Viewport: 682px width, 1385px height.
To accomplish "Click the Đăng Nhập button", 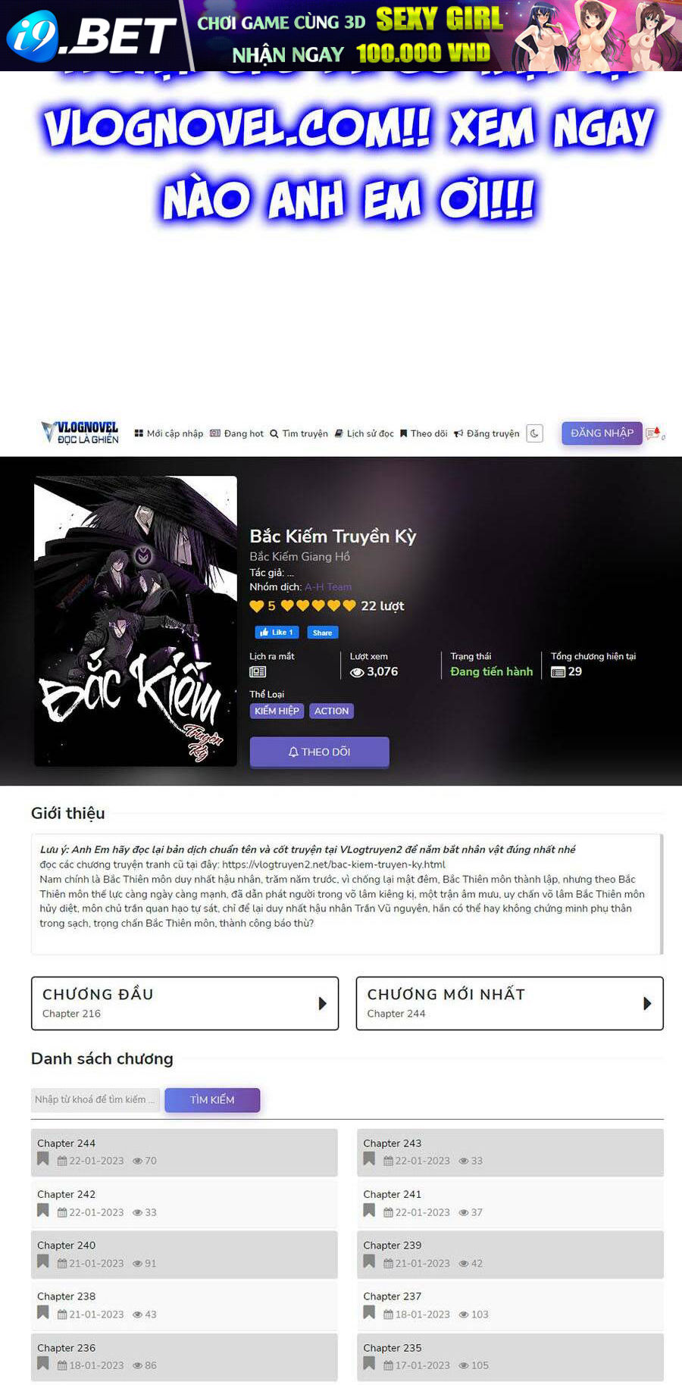I will point(602,433).
